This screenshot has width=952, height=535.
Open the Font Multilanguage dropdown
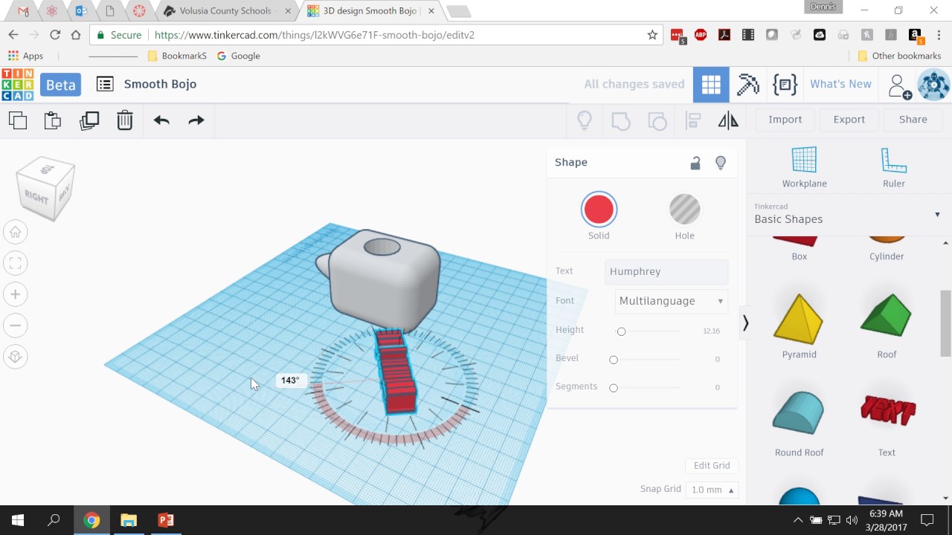[671, 301]
